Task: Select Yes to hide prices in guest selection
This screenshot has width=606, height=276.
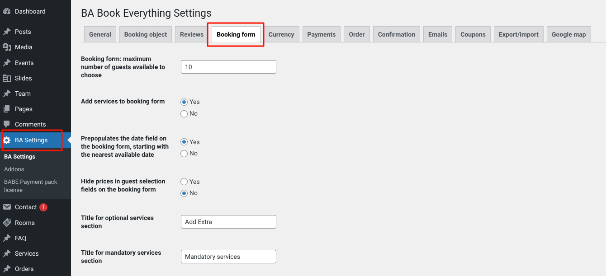Action: (x=184, y=182)
